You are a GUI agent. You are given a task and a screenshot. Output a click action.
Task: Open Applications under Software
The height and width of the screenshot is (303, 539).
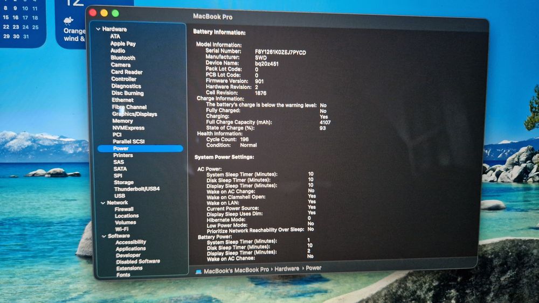tap(130, 249)
